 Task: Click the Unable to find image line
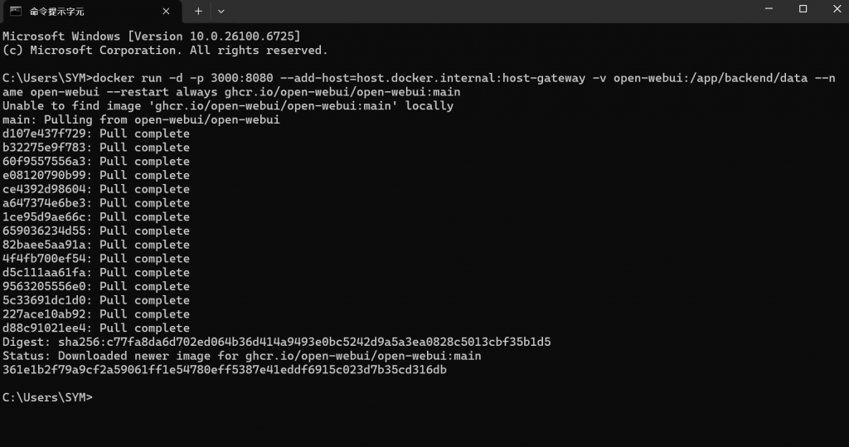[228, 105]
